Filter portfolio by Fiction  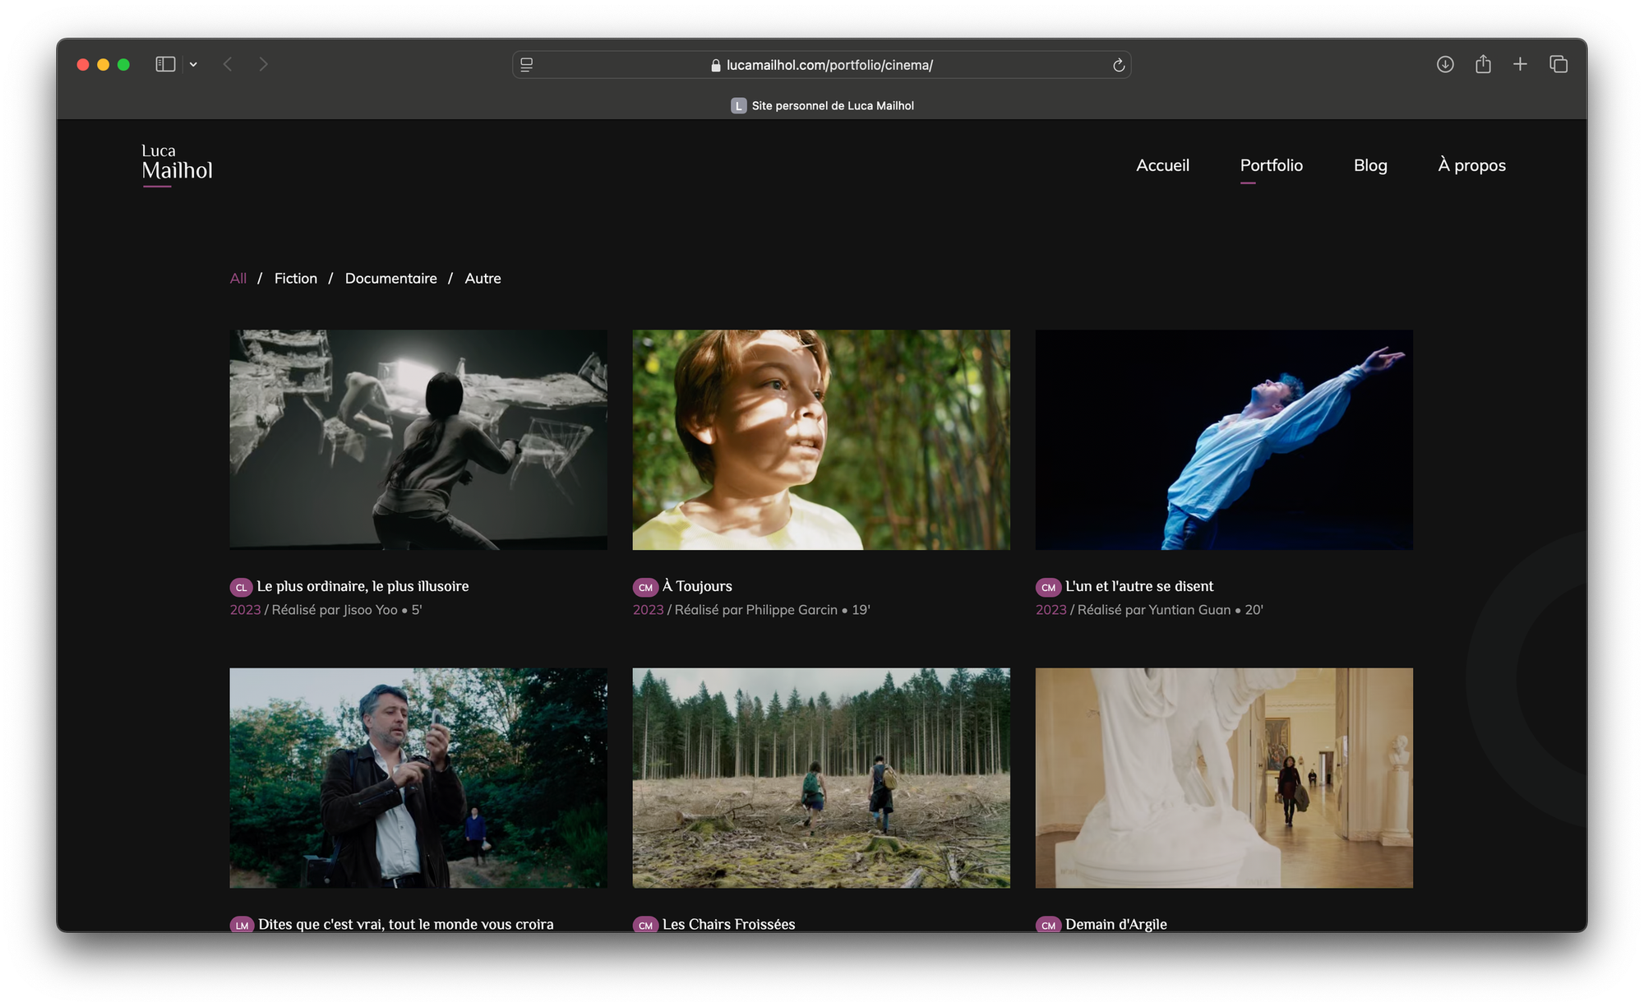[x=295, y=279]
